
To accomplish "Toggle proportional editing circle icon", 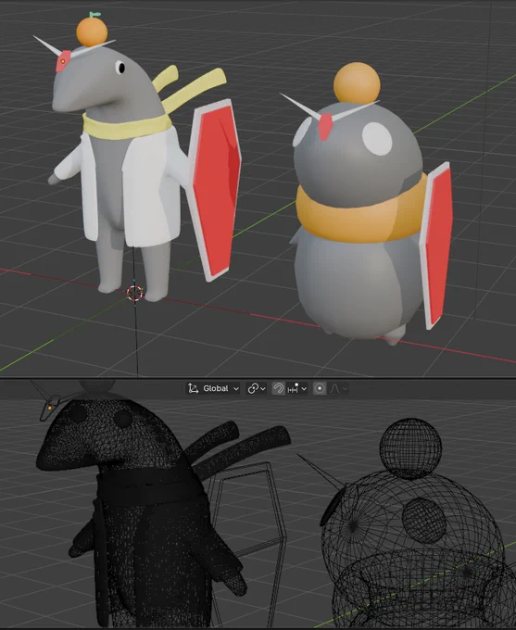I will click(x=320, y=388).
